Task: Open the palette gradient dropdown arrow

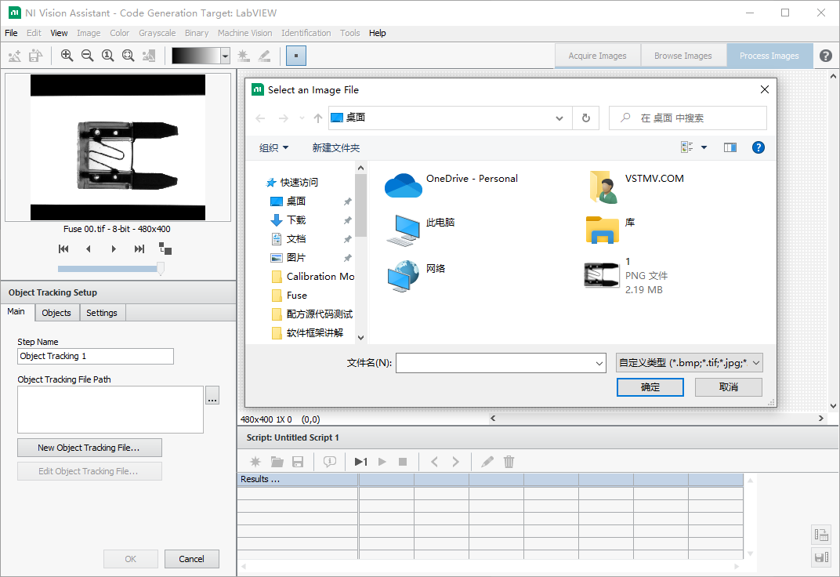Action: (226, 56)
